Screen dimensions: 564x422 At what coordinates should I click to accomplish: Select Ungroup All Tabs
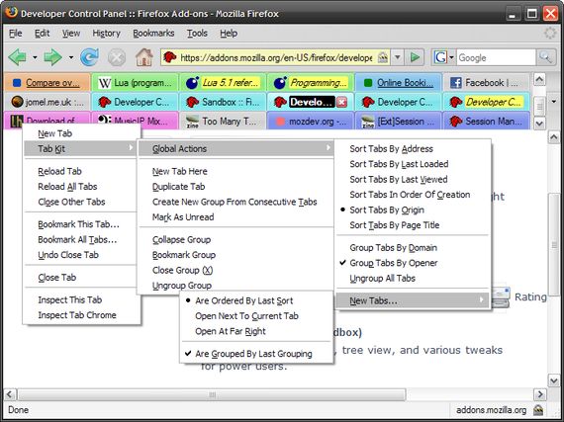(413, 279)
